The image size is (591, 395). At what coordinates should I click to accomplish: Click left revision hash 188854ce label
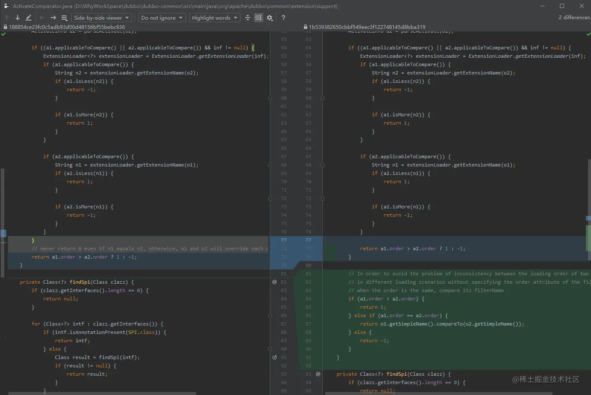(67, 27)
